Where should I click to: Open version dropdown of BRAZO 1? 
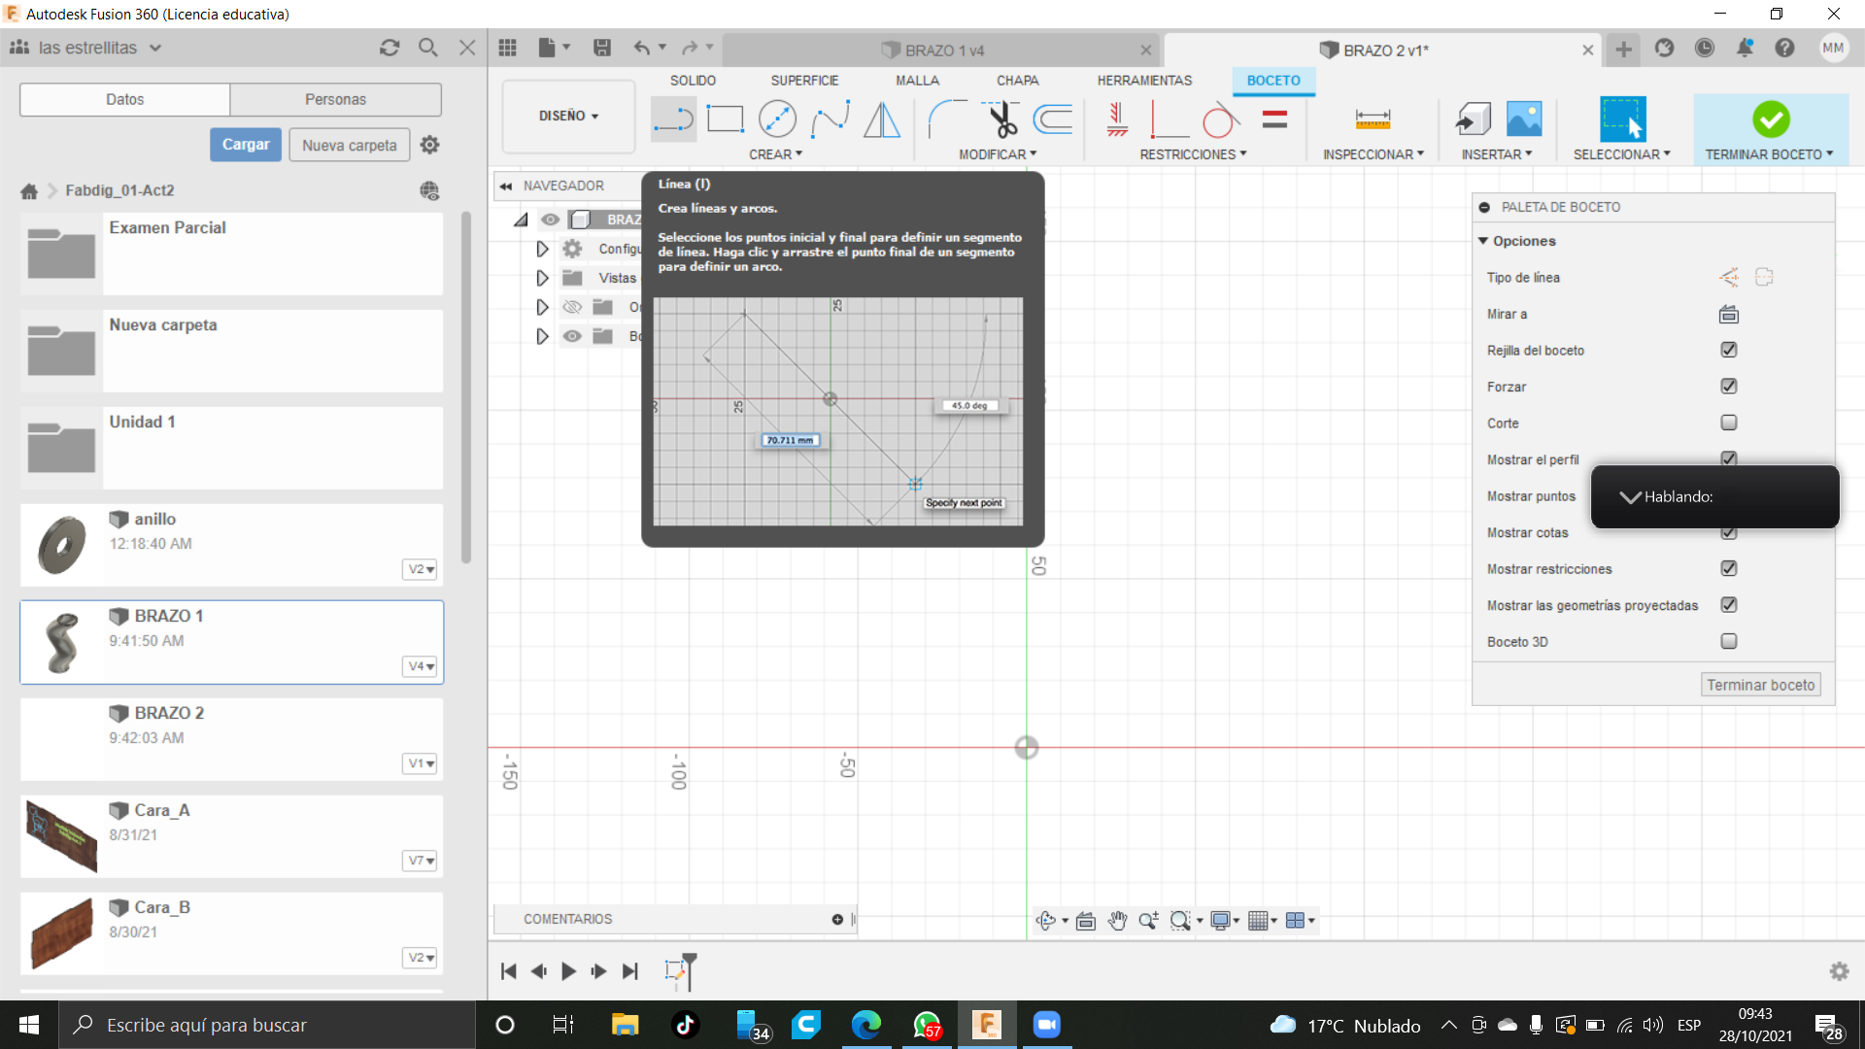(x=421, y=666)
